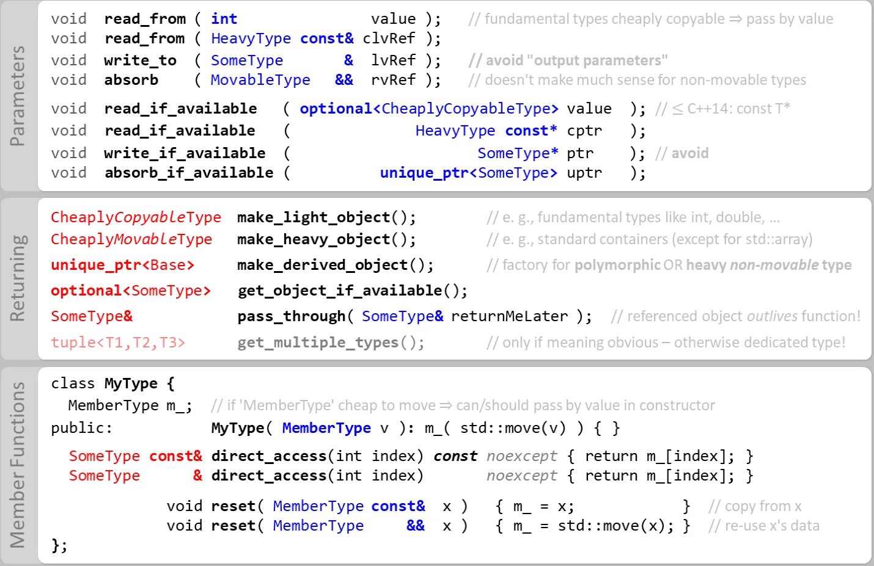Click 'SomeType& returnMeLater' parameter
Image resolution: width=874 pixels, height=566 pixels.
pos(465,316)
